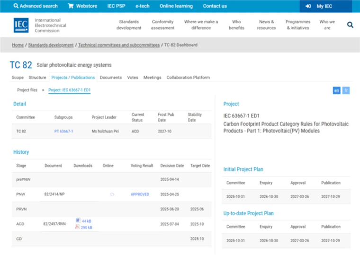Image resolution: width=360 pixels, height=255 pixels.
Task: Switch to the Structure tab
Action: tap(37, 78)
